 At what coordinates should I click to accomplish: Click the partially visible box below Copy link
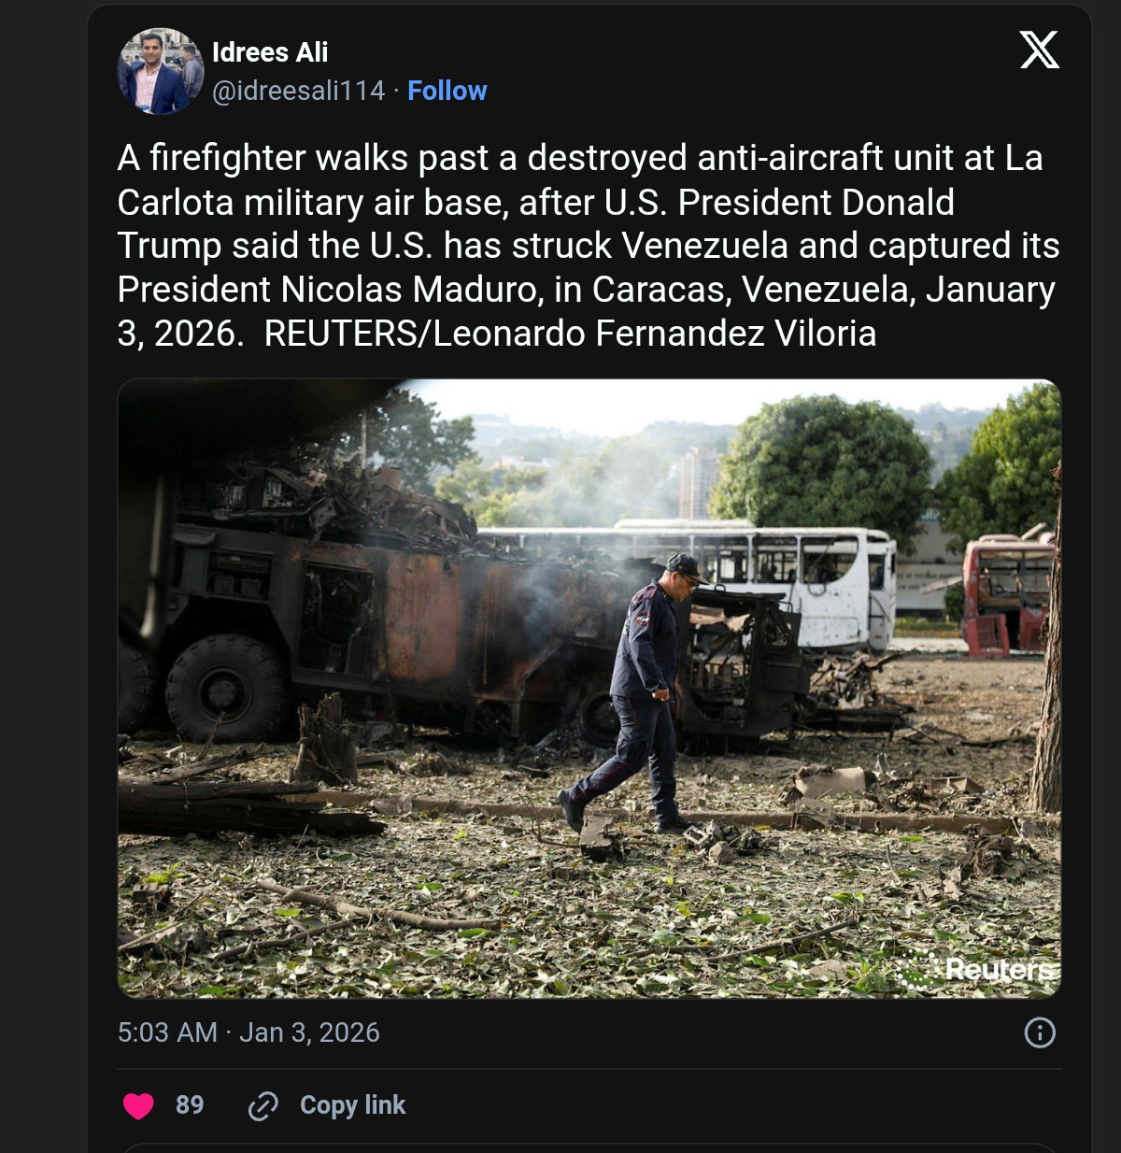589,1148
